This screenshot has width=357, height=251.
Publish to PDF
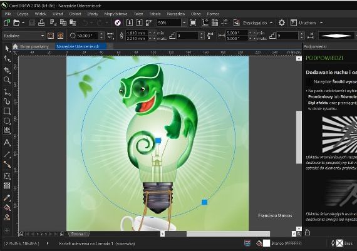[x=148, y=23]
